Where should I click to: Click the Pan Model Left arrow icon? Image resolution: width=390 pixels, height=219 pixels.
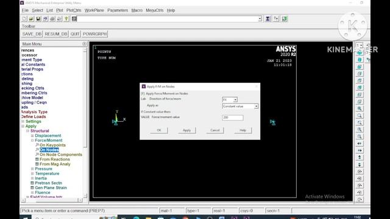pyautogui.click(x=360, y=144)
